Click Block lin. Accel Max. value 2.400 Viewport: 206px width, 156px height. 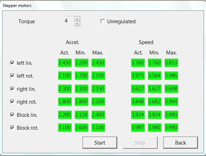(98, 115)
